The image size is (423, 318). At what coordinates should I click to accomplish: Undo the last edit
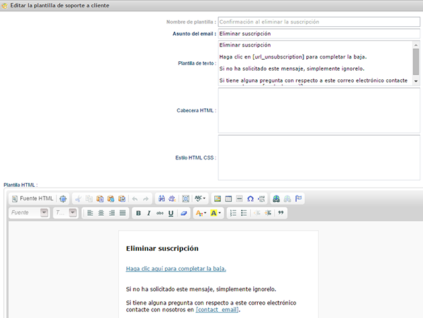coord(135,199)
